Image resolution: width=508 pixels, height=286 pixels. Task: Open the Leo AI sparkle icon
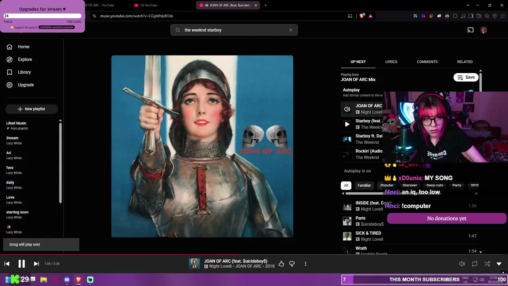pos(487,16)
